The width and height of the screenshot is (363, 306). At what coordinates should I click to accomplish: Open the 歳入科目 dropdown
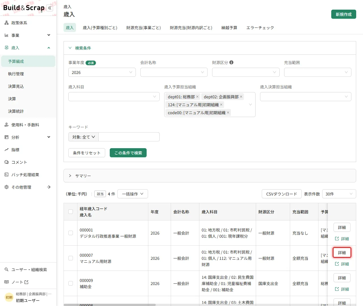click(x=114, y=97)
